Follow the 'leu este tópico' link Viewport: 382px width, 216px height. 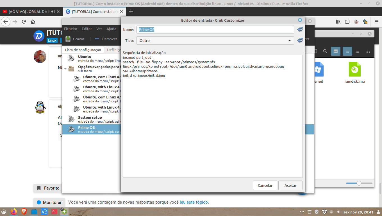(x=194, y=202)
